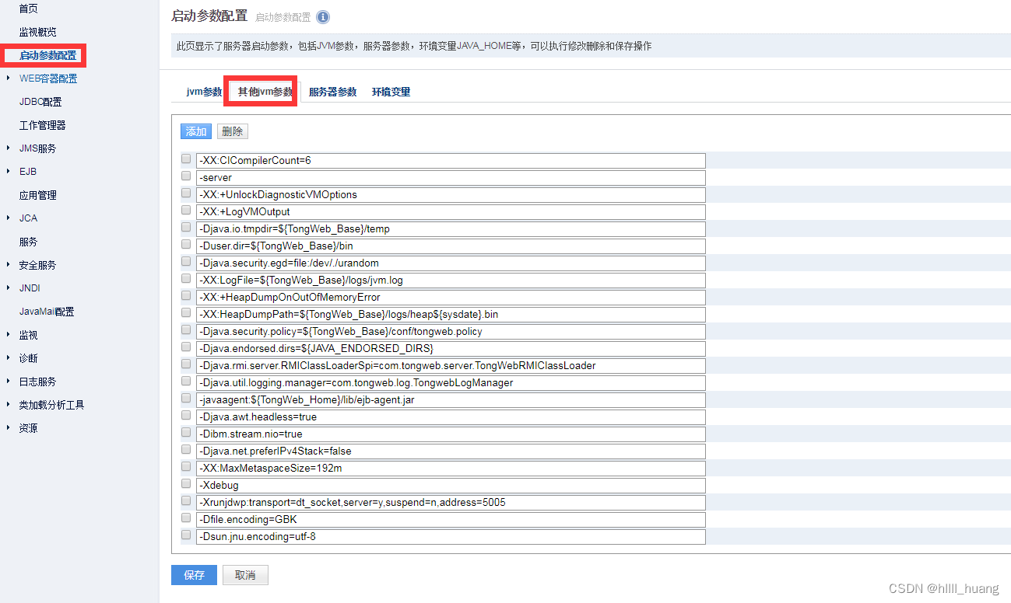Save the parameters with the 保存 button
The height and width of the screenshot is (603, 1011).
coord(193,575)
